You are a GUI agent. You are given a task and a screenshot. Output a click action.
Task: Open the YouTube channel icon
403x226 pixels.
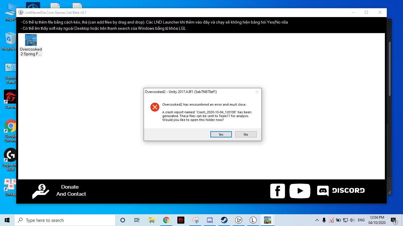(300, 191)
